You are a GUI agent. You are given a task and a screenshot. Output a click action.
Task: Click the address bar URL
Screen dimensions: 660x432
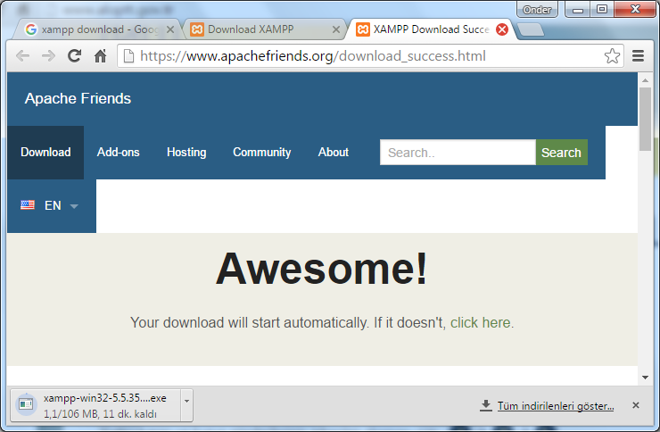click(x=313, y=55)
